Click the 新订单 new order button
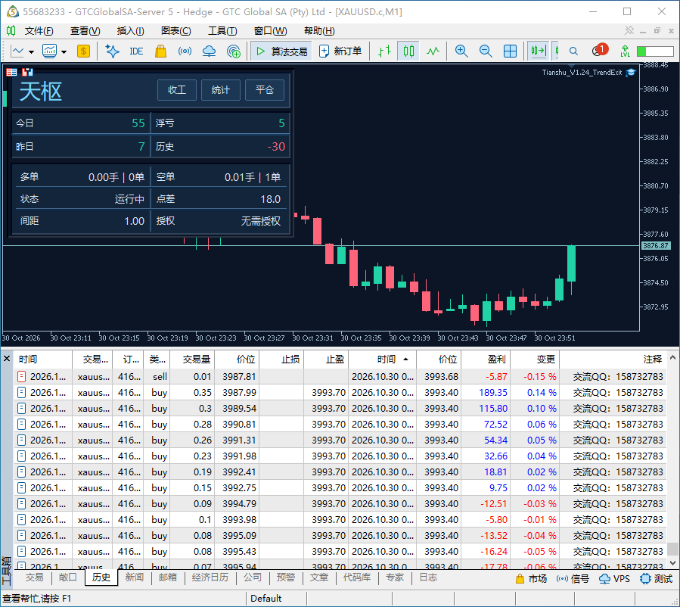Image resolution: width=680 pixels, height=607 pixels. (340, 51)
